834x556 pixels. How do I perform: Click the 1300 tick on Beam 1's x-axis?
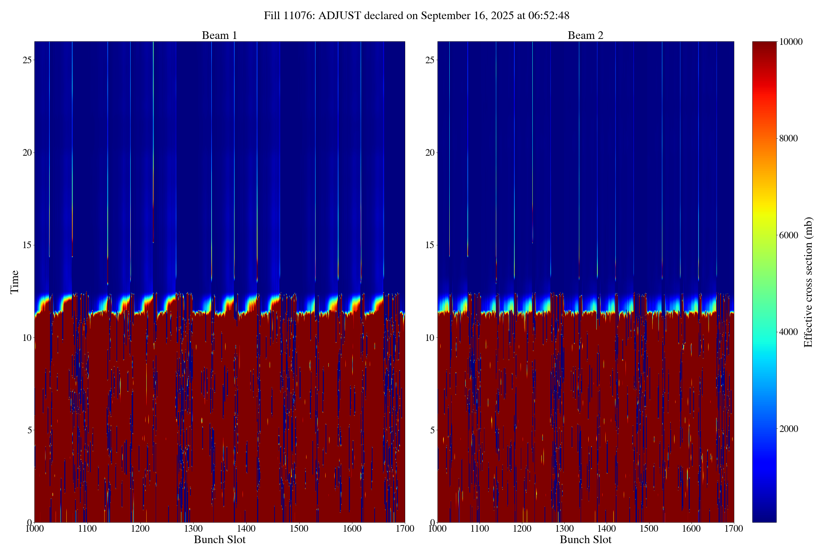(x=193, y=529)
